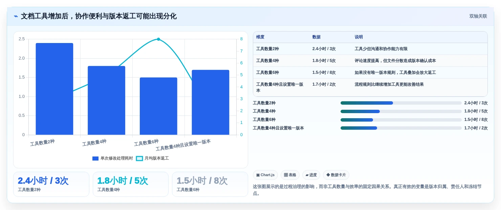
Task: Click the bar for 工具数量6种
Action: (158, 106)
